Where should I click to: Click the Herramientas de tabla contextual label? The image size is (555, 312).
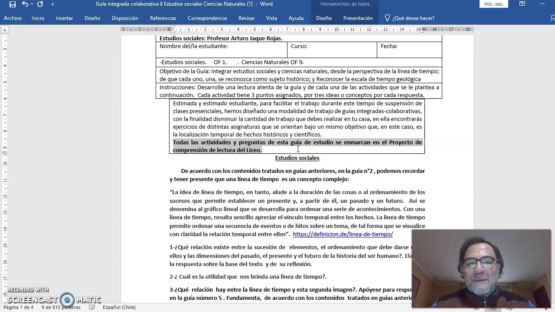(345, 4)
